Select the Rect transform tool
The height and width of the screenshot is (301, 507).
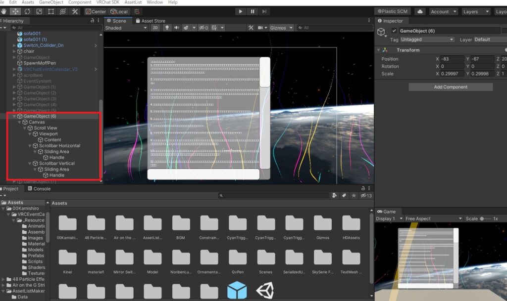click(50, 11)
